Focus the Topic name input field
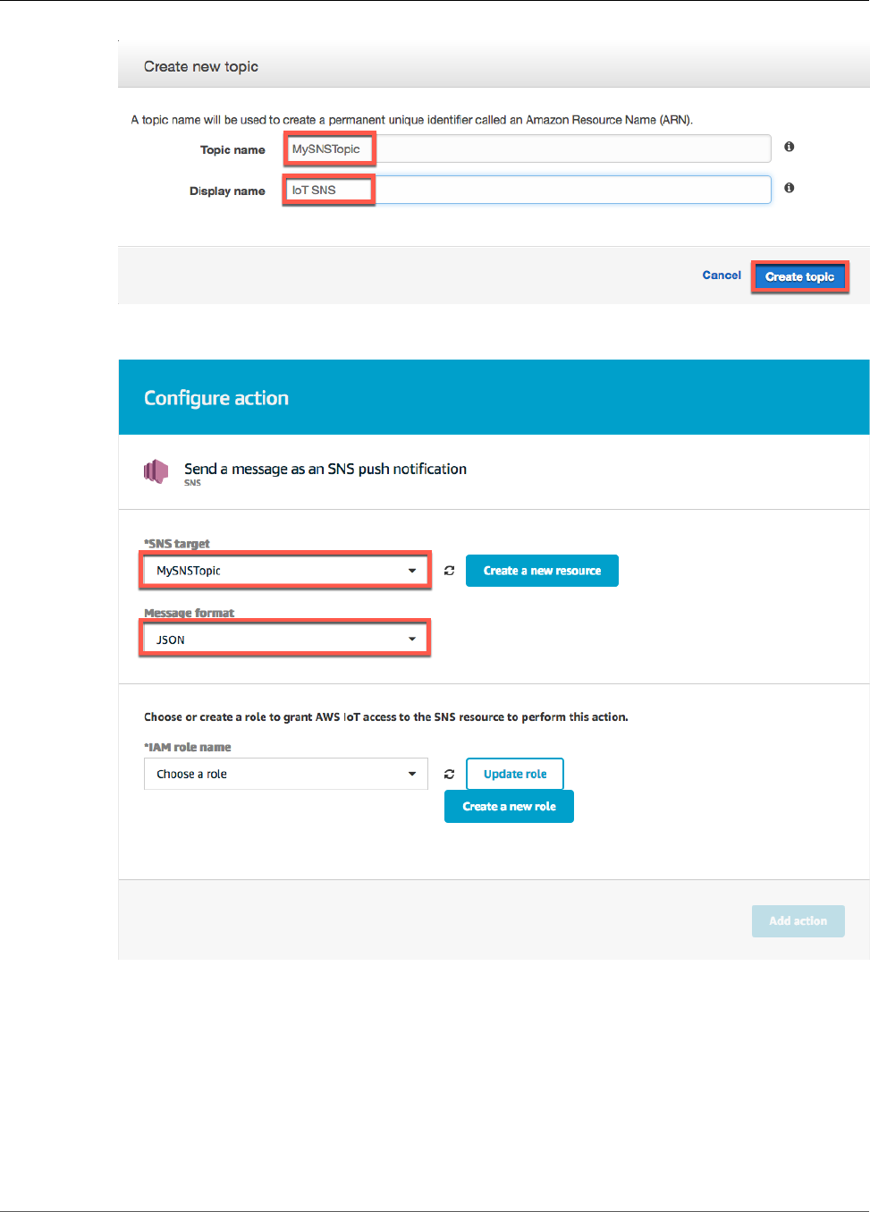The image size is (870, 1212). 528,149
